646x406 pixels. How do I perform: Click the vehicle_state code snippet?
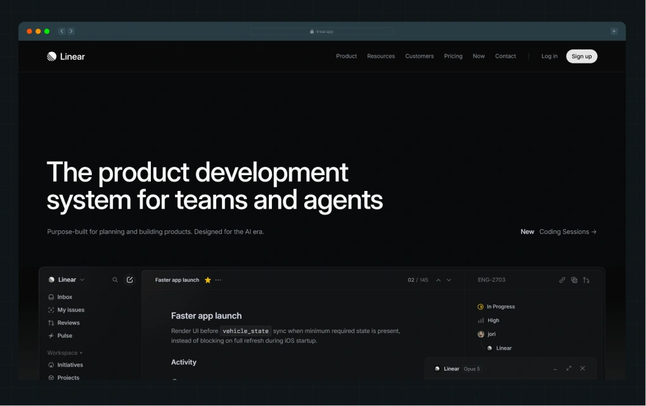tap(245, 331)
